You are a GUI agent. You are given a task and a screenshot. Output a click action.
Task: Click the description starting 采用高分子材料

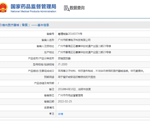101,71
